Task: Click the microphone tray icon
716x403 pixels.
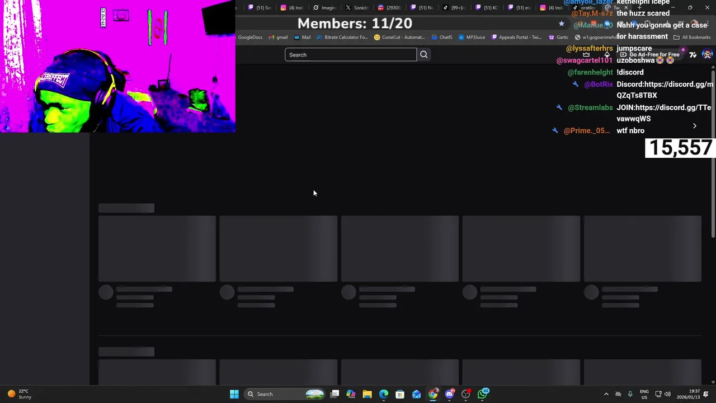Action: [x=630, y=394]
